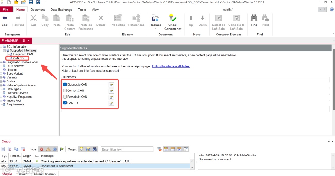Open the quick access toolbar customize dropdown
335x176 pixels.
[45, 2]
